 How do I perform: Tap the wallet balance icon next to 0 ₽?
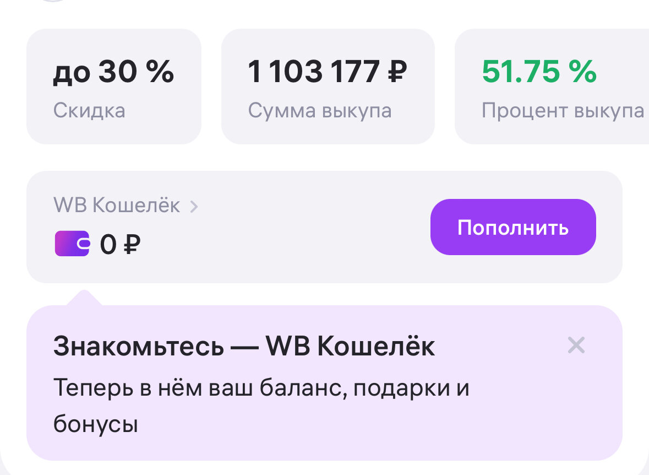click(72, 243)
